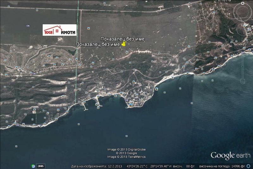Select the lower 'Показалец без име' label
This screenshot has height=169, width=253.
pyautogui.click(x=98, y=45)
